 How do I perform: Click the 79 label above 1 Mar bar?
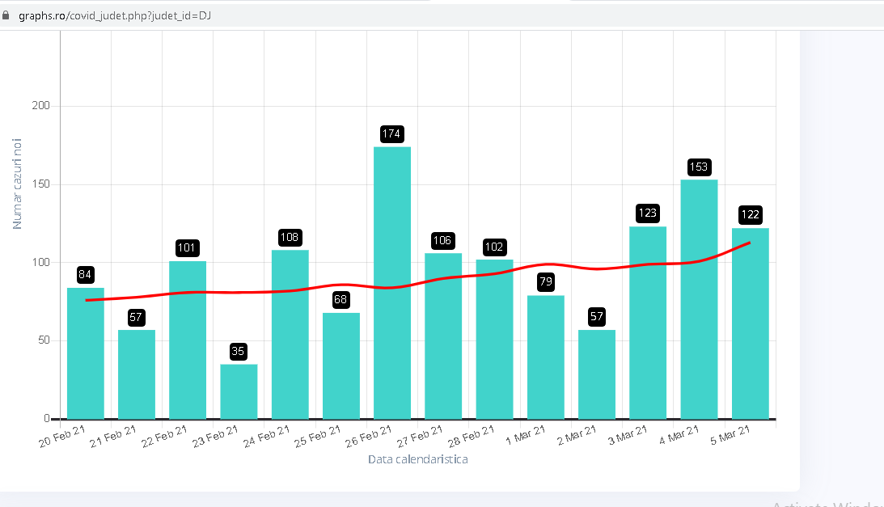tap(545, 282)
